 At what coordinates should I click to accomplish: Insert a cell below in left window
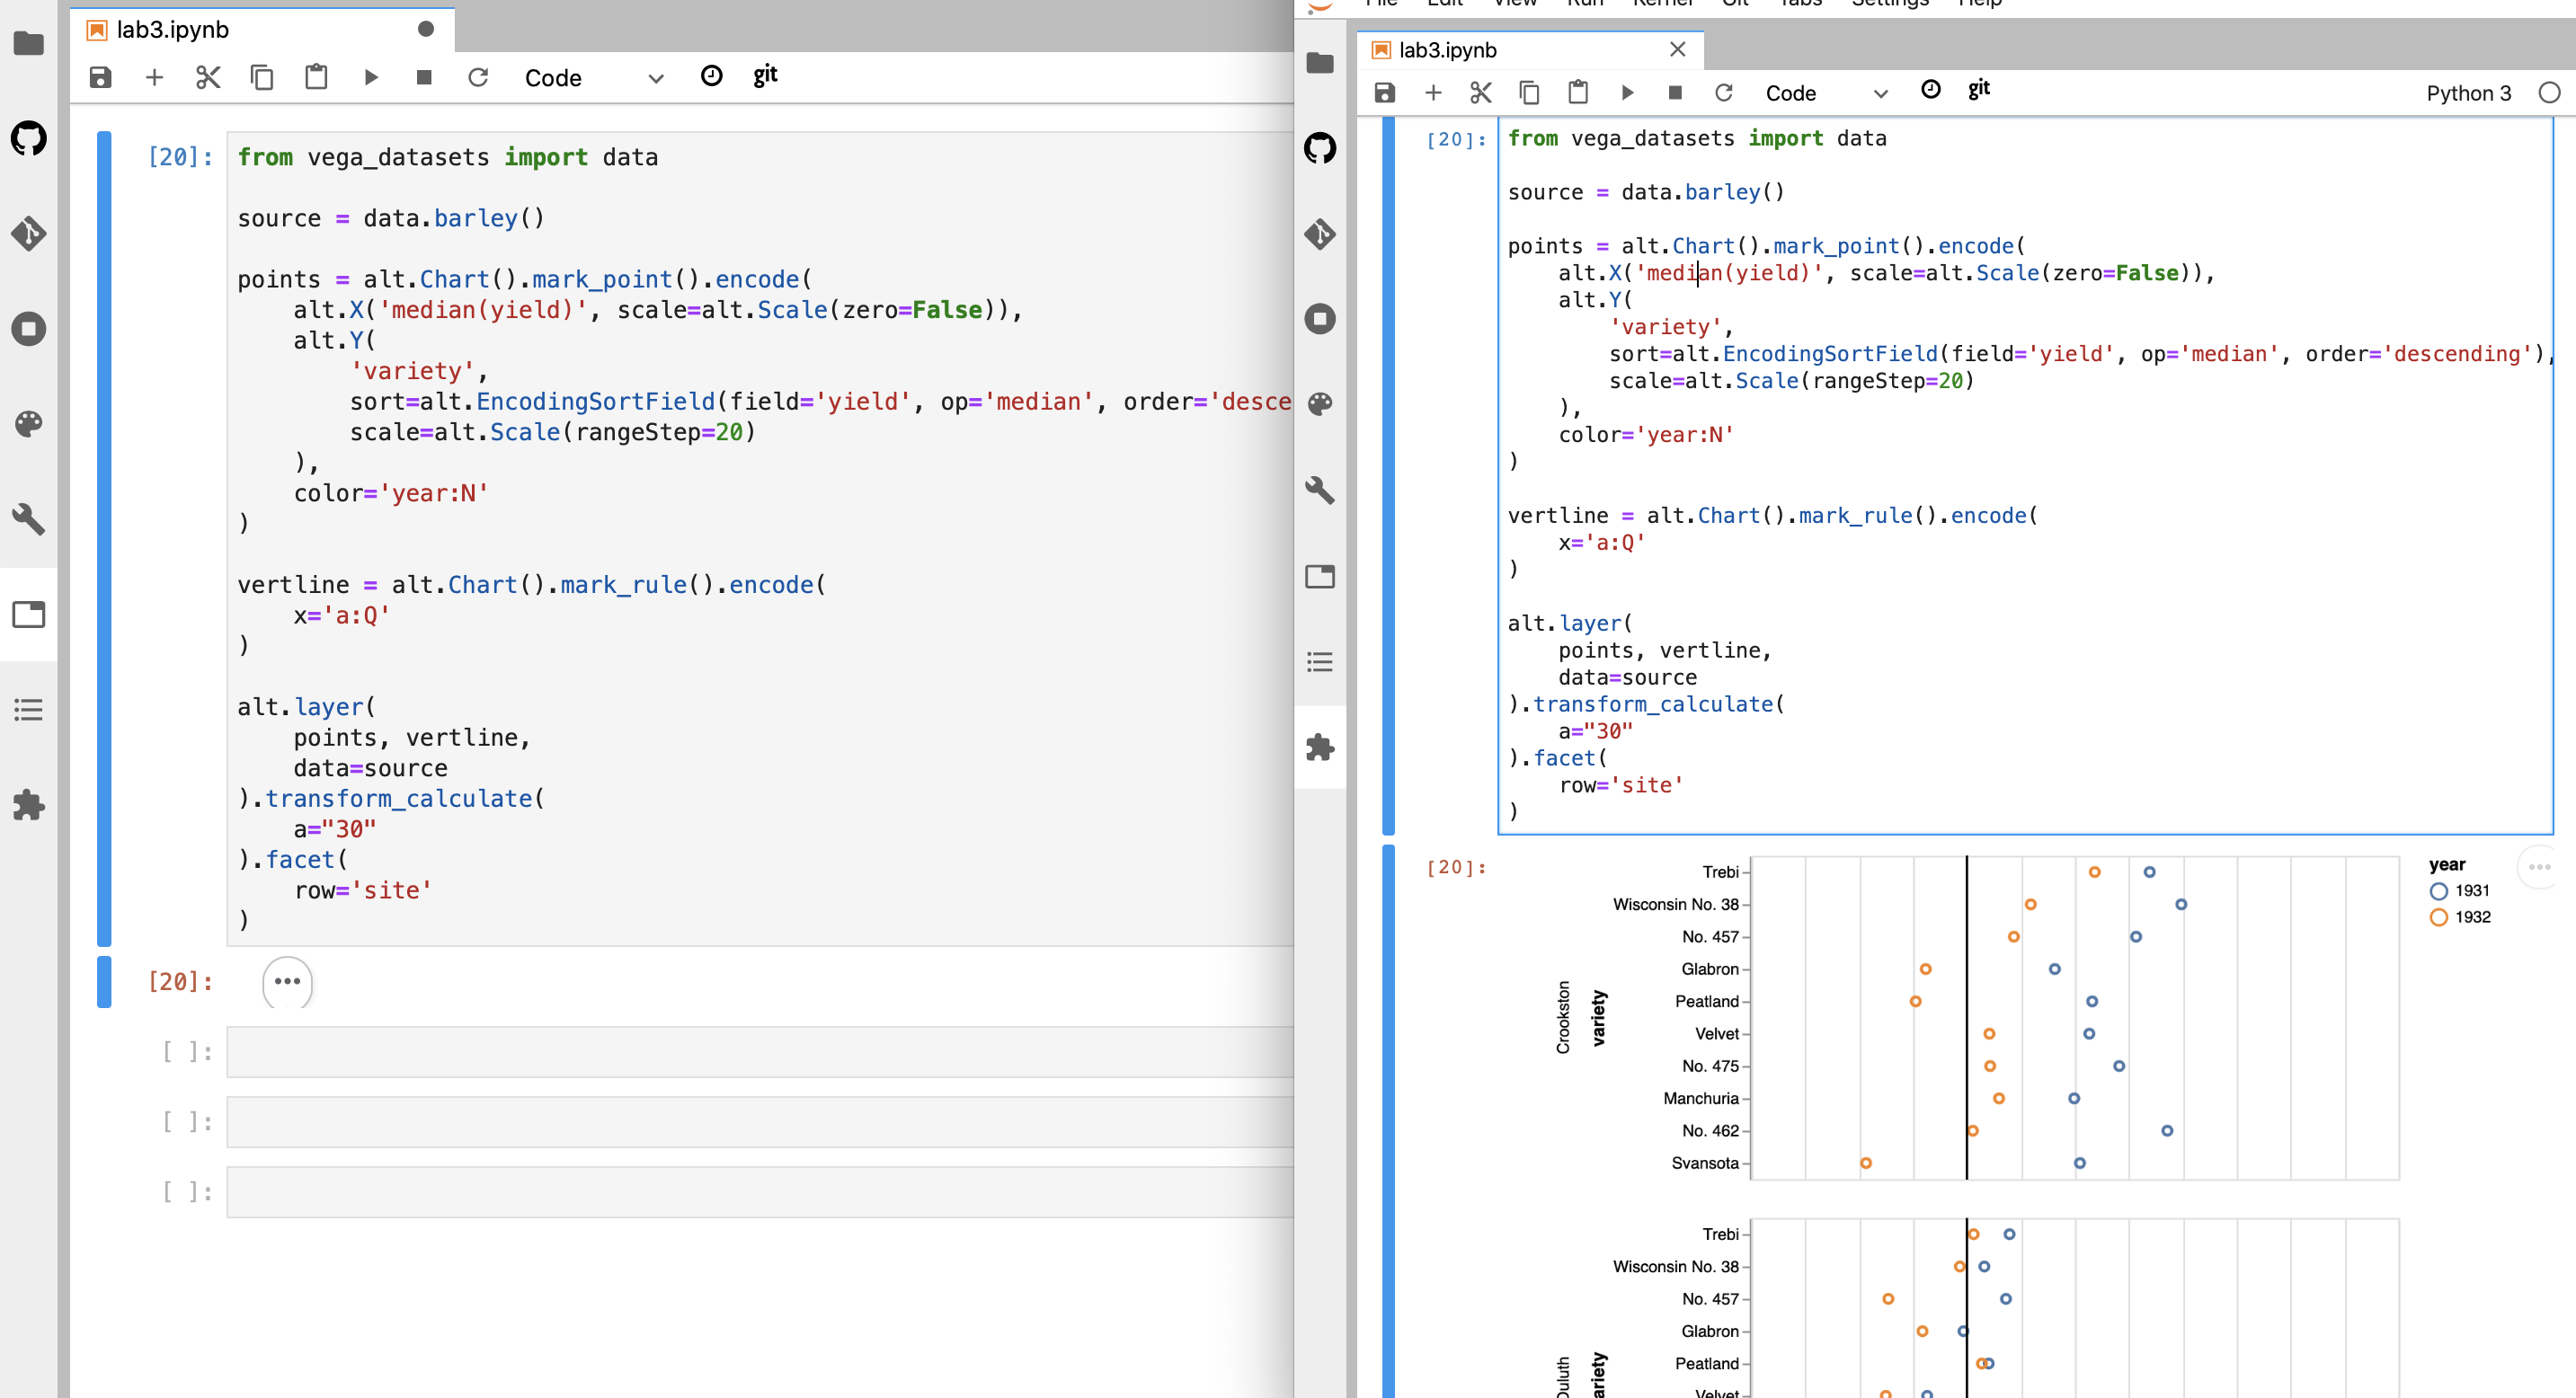pyautogui.click(x=154, y=77)
